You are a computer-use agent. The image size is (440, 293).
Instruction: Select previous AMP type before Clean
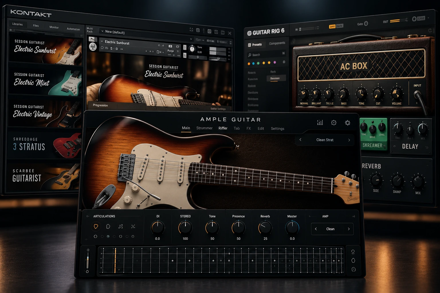316,229
